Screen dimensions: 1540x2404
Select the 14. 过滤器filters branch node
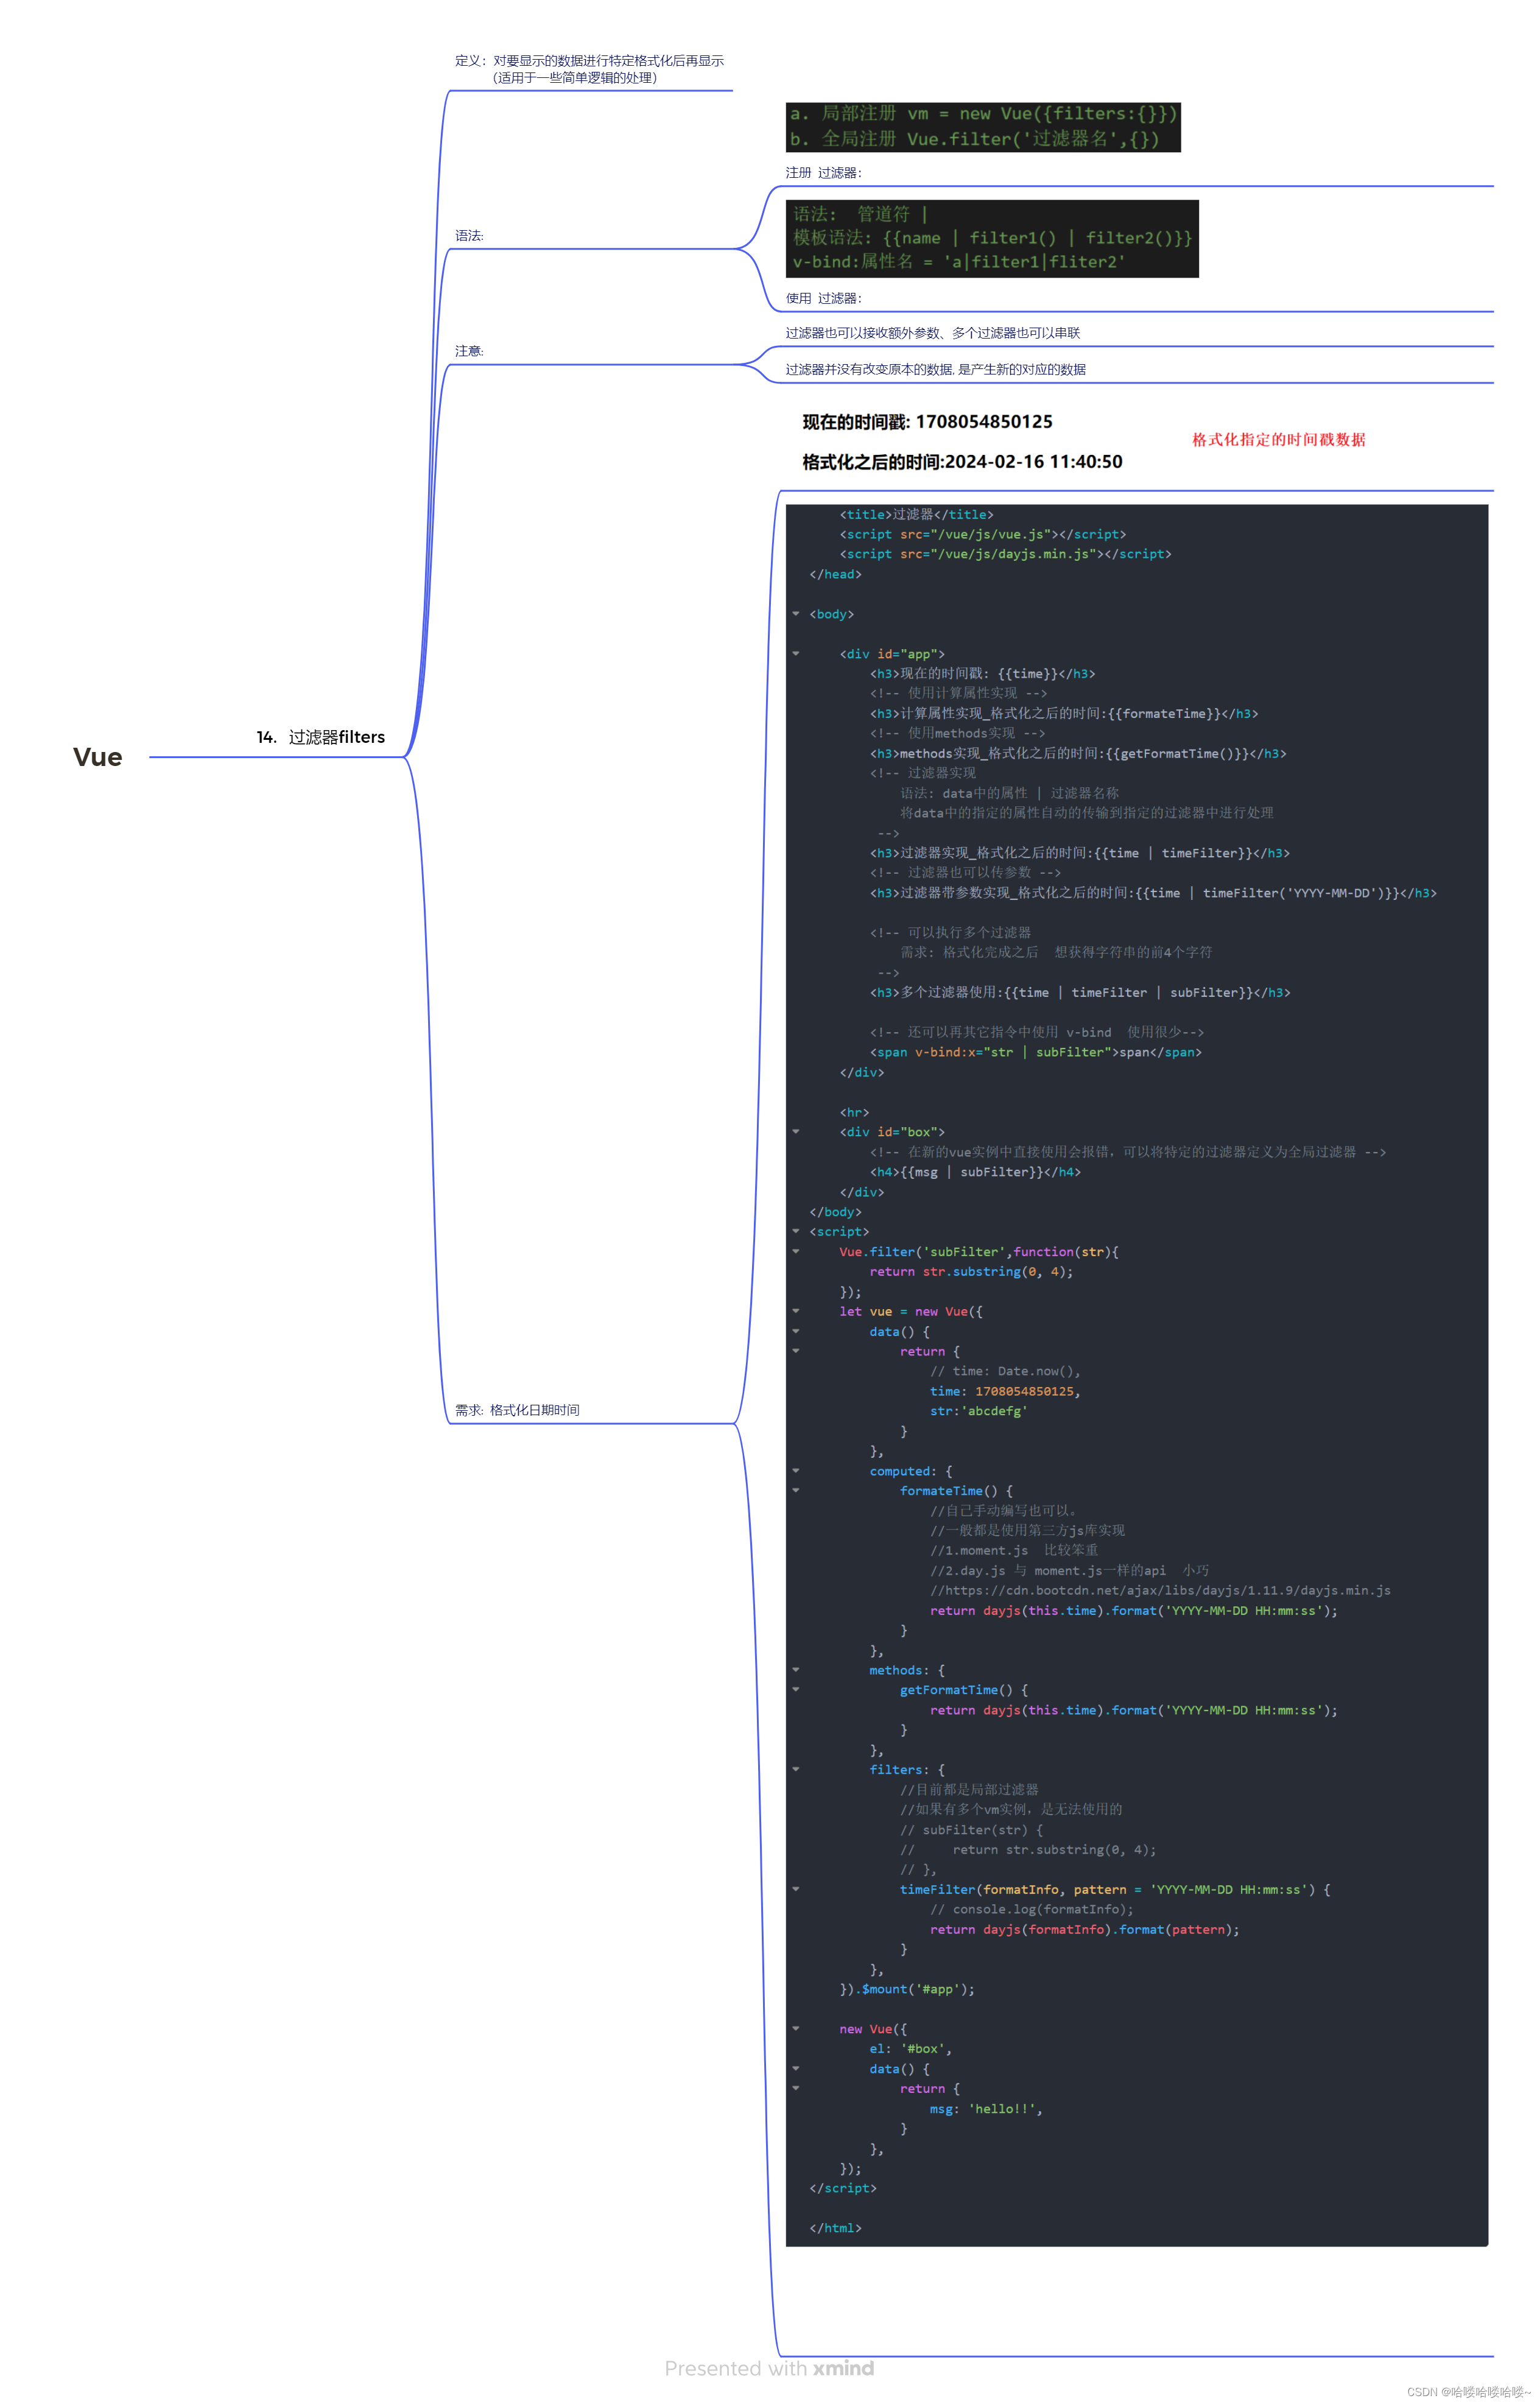click(x=321, y=738)
